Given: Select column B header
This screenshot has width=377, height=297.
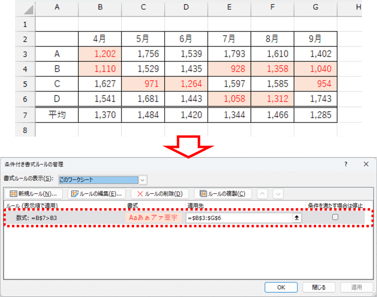Looking at the screenshot, I should 100,7.
